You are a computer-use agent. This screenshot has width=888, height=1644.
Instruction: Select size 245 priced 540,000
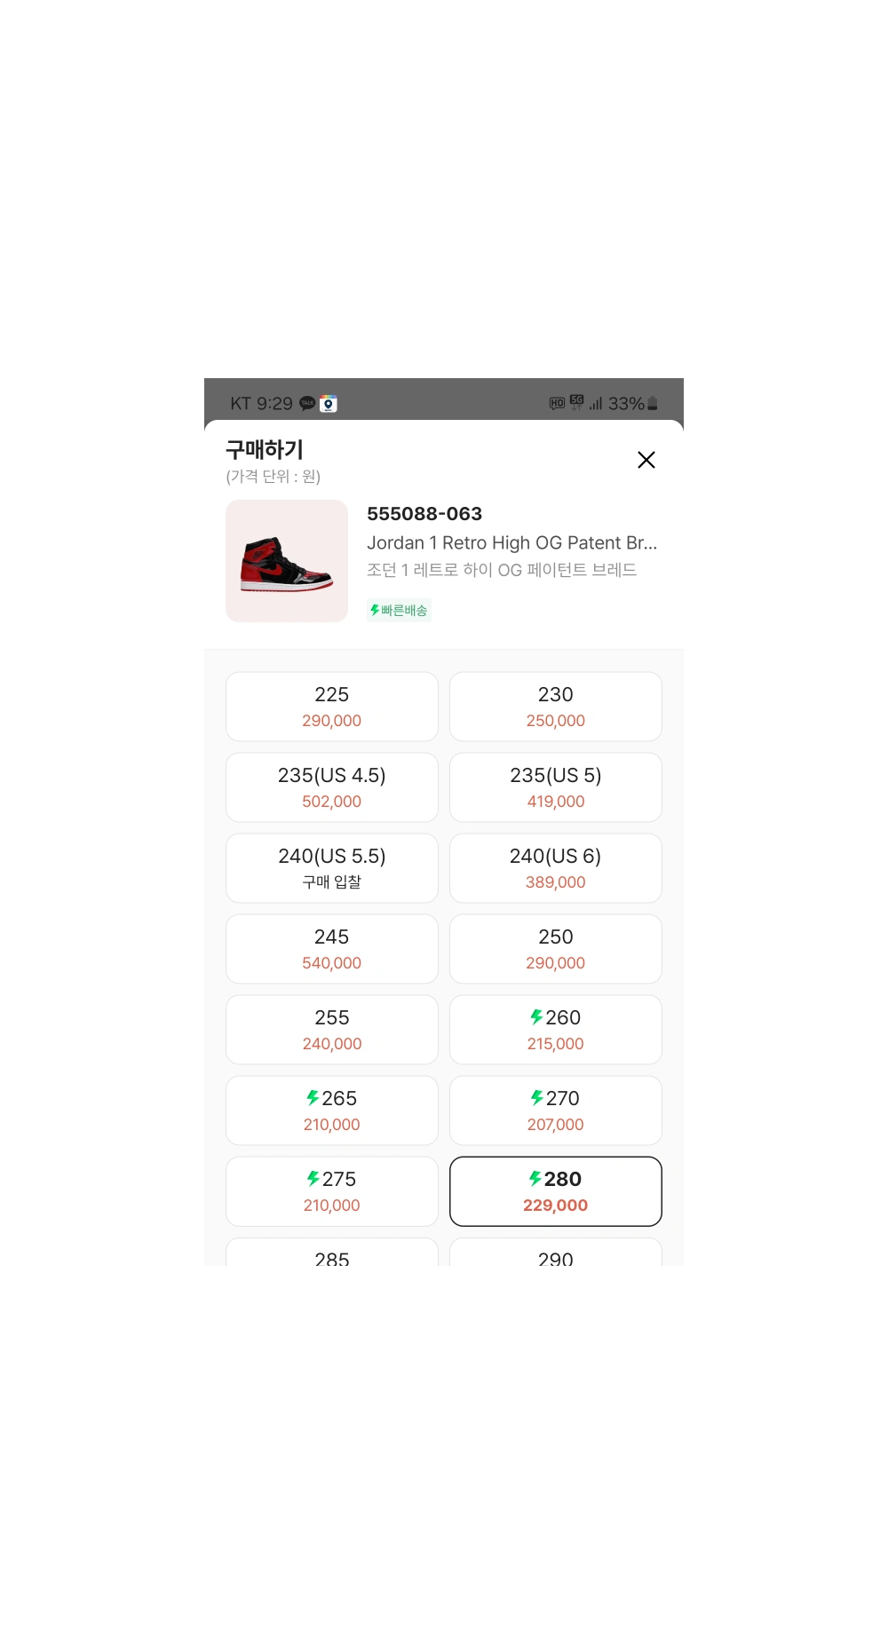(x=332, y=949)
